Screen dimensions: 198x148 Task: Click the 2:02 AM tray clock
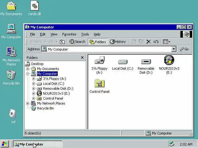(186, 144)
